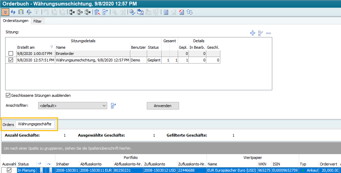Click the Anwenden button

point(163,106)
